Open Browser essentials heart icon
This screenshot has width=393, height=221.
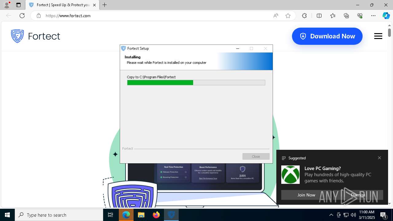[360, 16]
